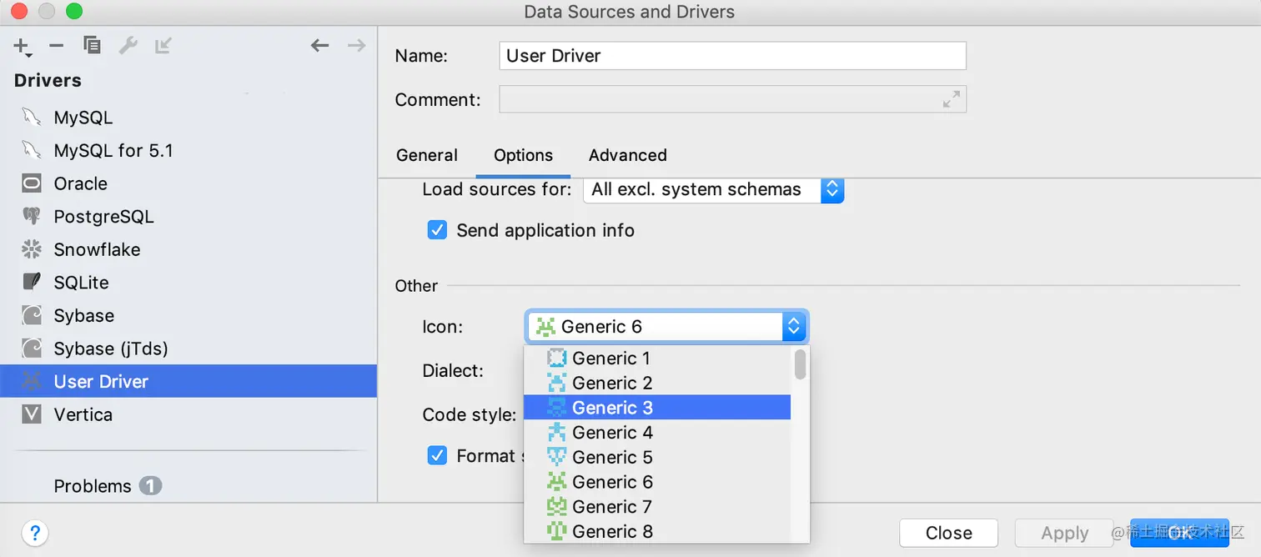
Task: Toggle the Format checkbox
Action: point(438,455)
